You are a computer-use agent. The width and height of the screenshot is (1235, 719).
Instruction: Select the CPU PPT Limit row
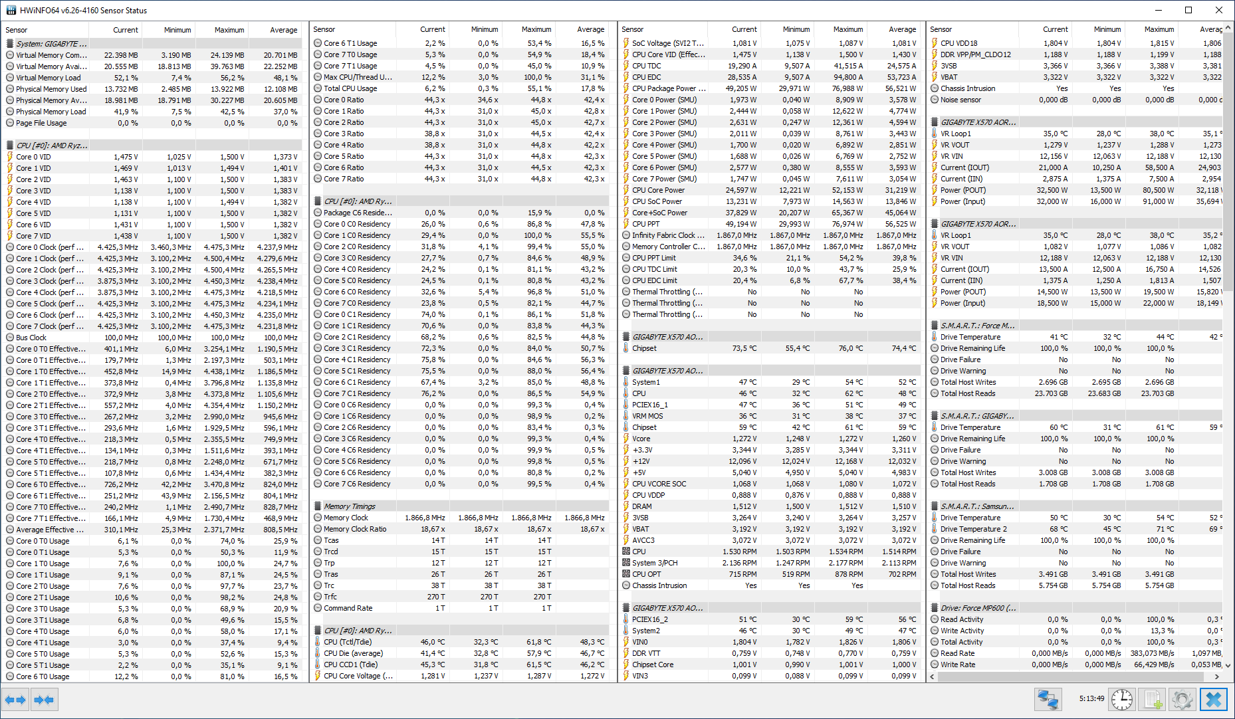770,258
